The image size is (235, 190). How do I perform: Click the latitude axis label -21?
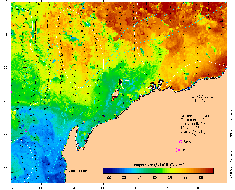(x=4, y=101)
